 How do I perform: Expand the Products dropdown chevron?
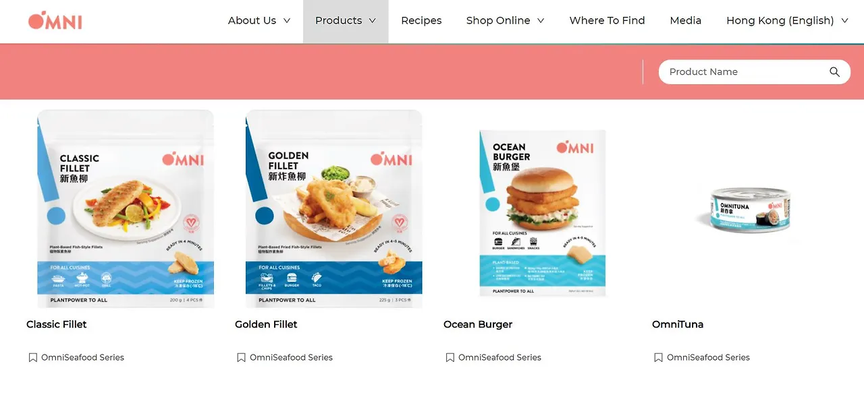tap(372, 21)
